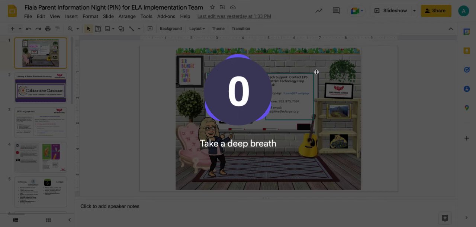Open the Format menu
476x227 pixels.
[90, 16]
